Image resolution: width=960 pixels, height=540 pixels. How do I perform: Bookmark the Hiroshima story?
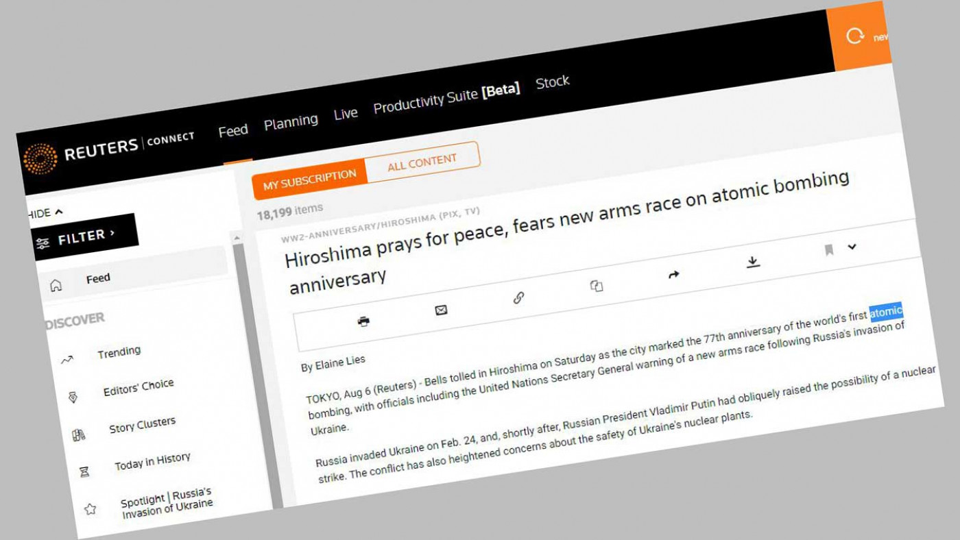(829, 250)
